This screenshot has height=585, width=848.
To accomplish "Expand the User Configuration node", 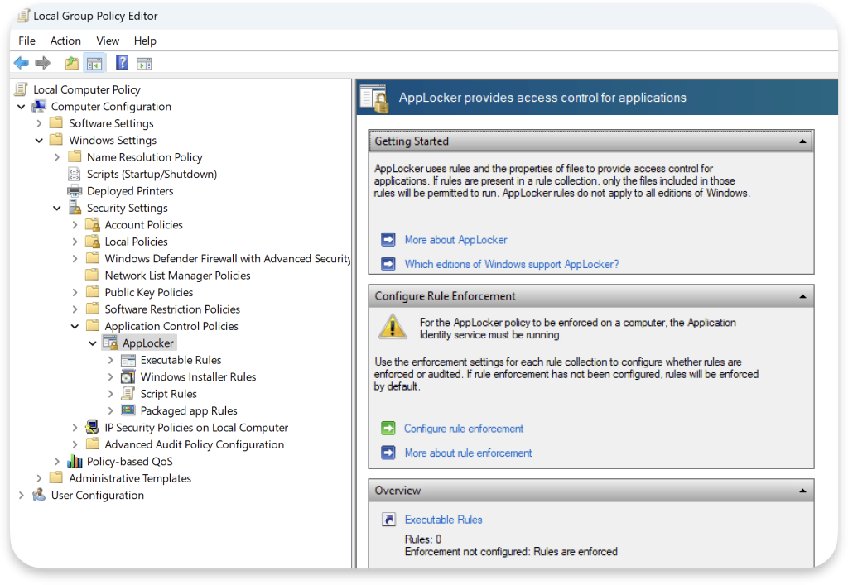I will pyautogui.click(x=22, y=495).
